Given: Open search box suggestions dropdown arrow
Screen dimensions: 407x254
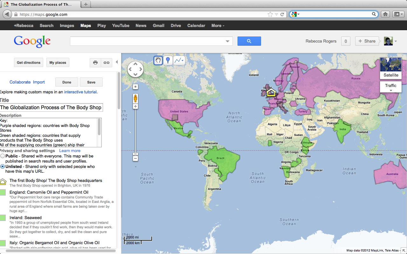Looking at the screenshot, I should pyautogui.click(x=227, y=41).
